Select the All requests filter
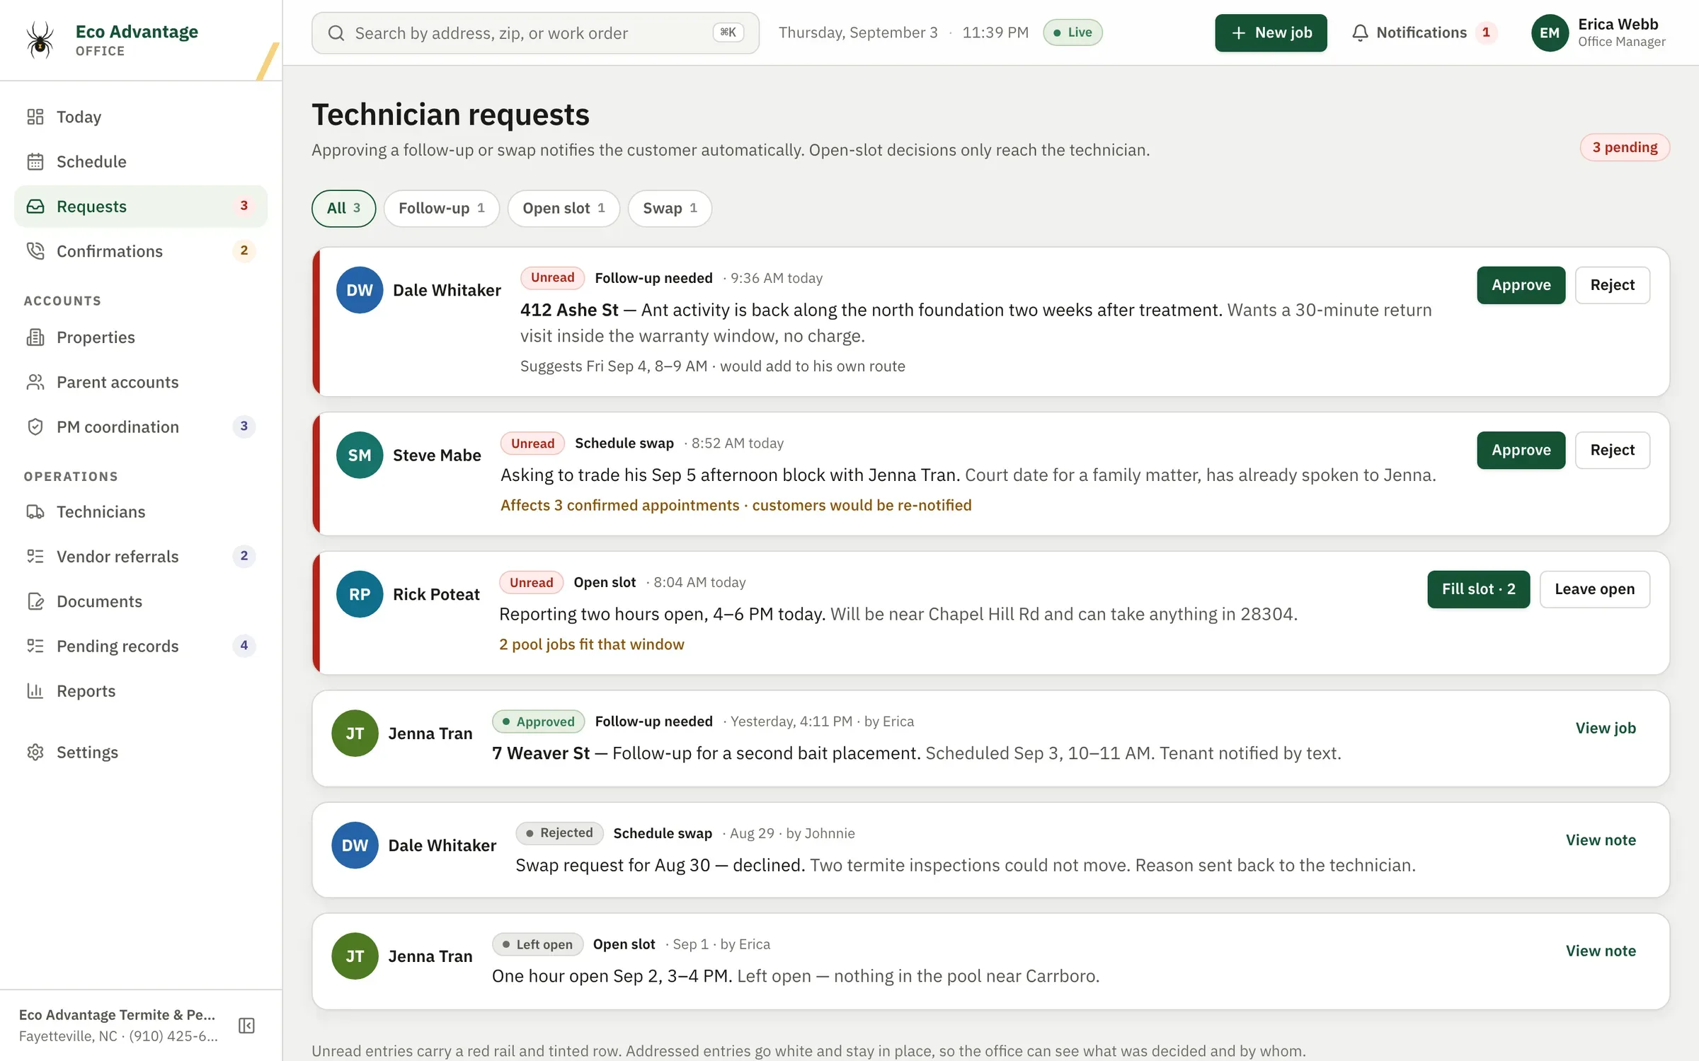 pyautogui.click(x=343, y=208)
